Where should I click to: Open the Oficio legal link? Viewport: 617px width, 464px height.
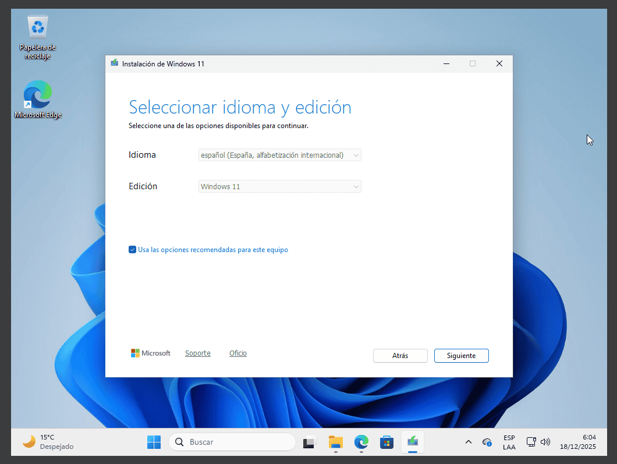(237, 353)
